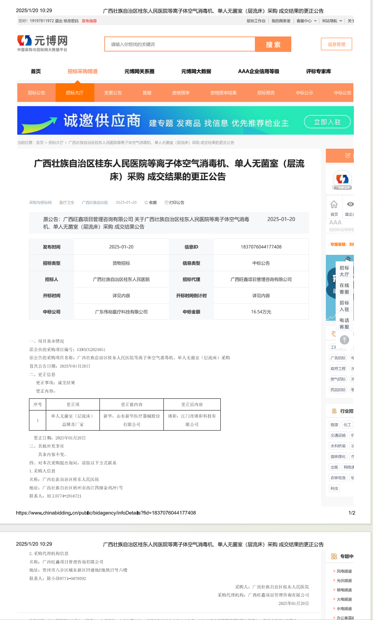
Task: Click the 药品招标 tag
Action: pyautogui.click(x=338, y=390)
